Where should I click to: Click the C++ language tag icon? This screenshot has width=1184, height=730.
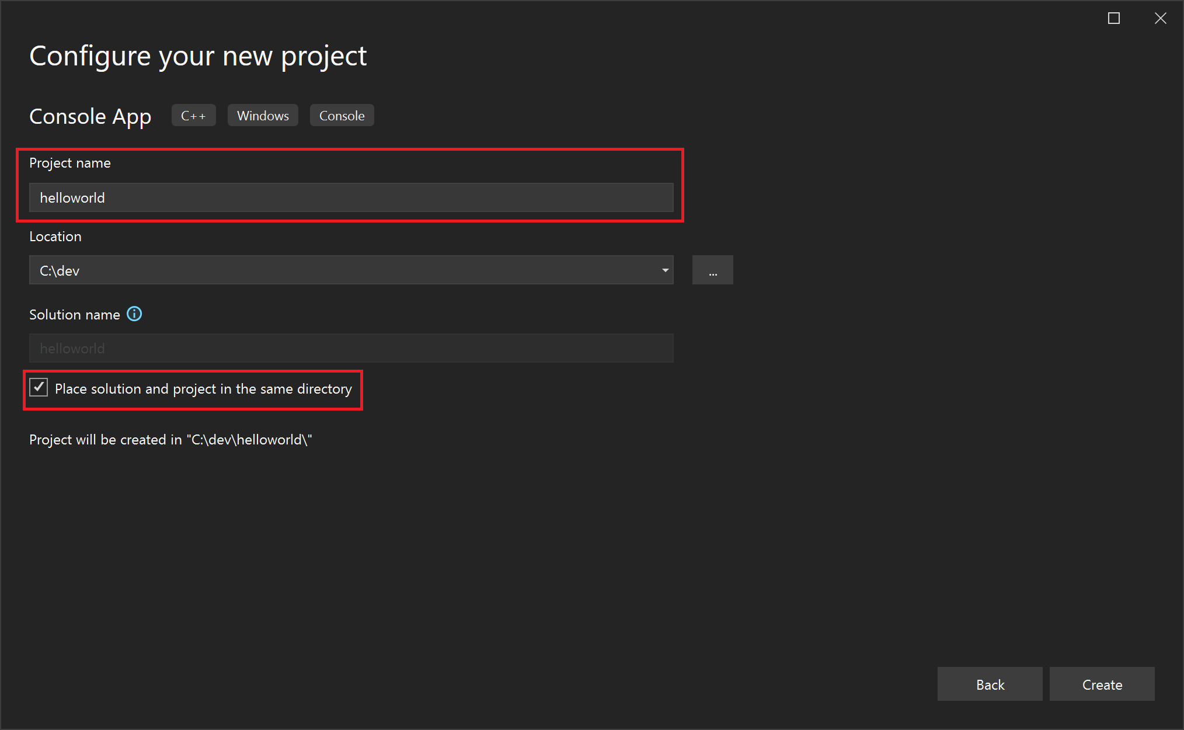pos(192,116)
